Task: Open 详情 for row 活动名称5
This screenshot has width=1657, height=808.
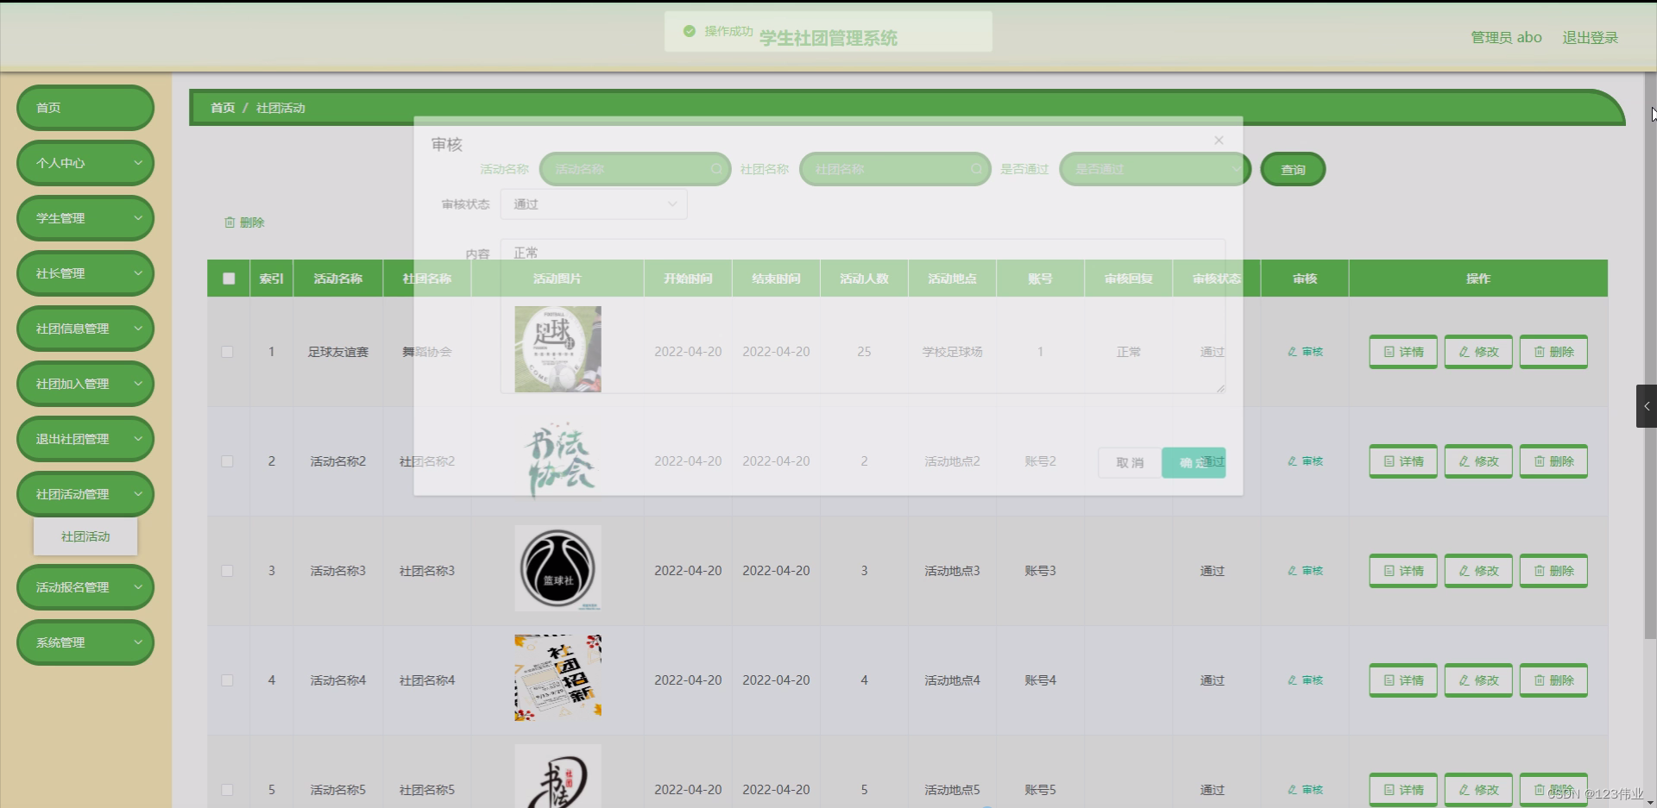Action: pos(1403,790)
